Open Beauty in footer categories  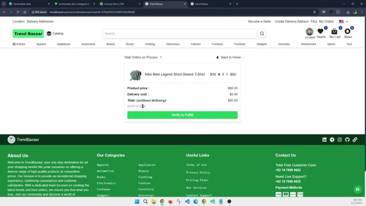point(143,171)
